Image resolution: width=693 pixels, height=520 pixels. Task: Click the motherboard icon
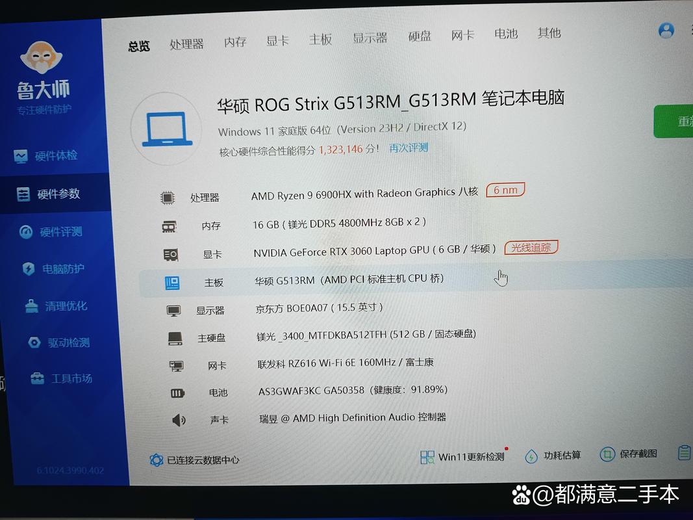[172, 283]
